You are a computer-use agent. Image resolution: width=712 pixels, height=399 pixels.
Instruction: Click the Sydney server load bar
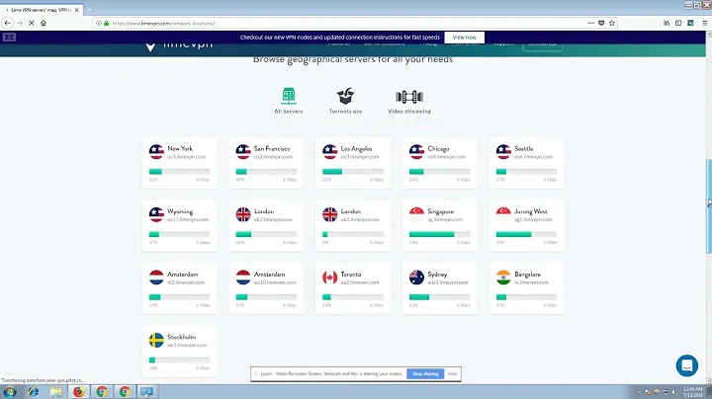[439, 297]
